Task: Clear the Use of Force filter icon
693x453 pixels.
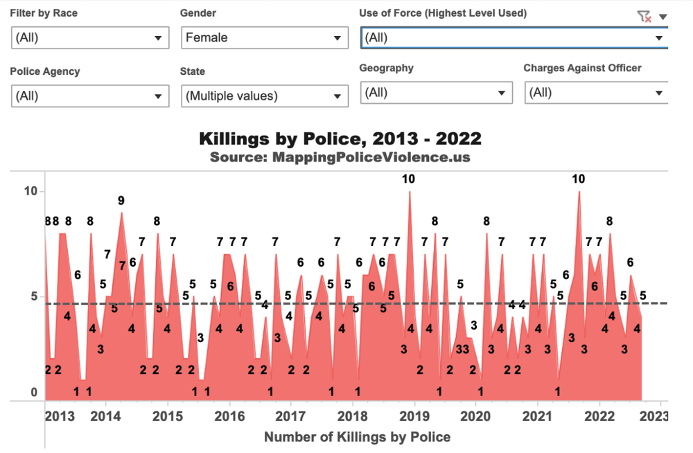Action: (x=644, y=17)
